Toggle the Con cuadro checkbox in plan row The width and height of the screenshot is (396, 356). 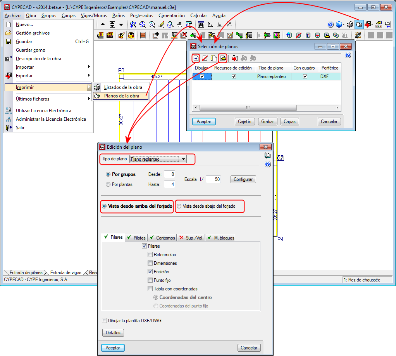pos(305,76)
